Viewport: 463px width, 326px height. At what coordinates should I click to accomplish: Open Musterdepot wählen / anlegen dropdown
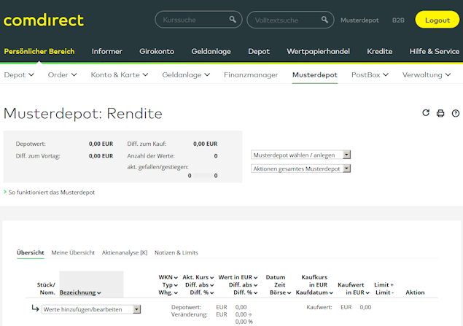tap(300, 155)
